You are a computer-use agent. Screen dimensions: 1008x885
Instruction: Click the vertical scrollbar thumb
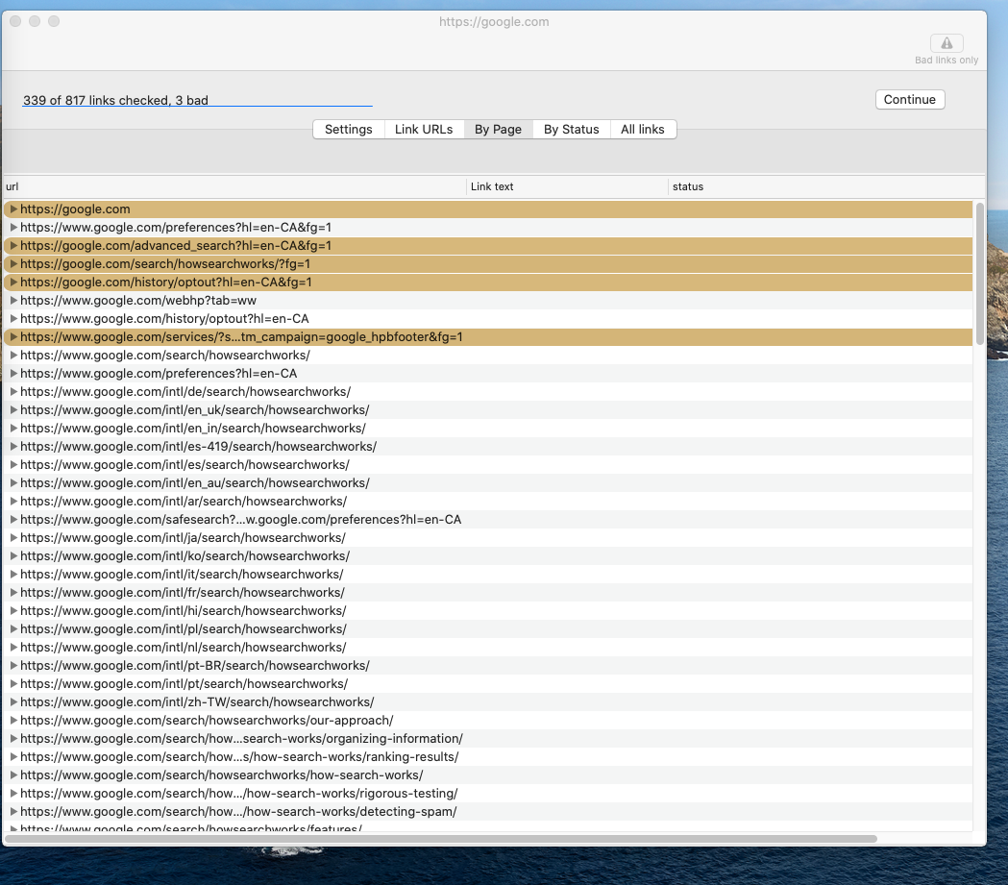(x=980, y=274)
